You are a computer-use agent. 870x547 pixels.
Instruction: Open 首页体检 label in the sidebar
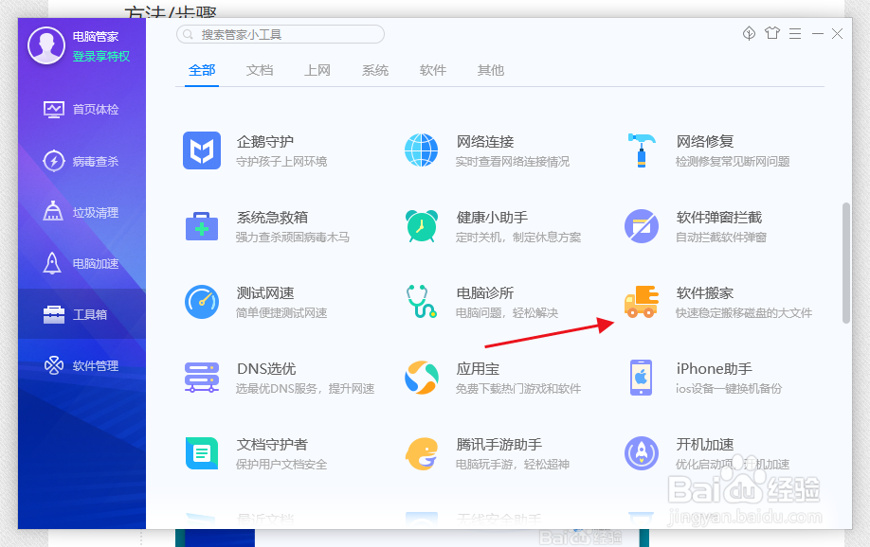pos(96,110)
